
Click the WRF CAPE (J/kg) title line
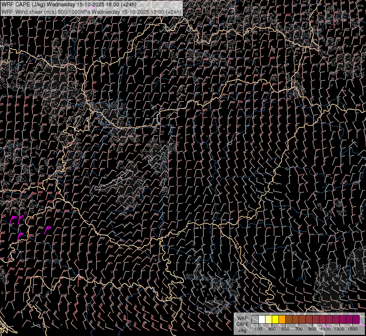[69, 4]
